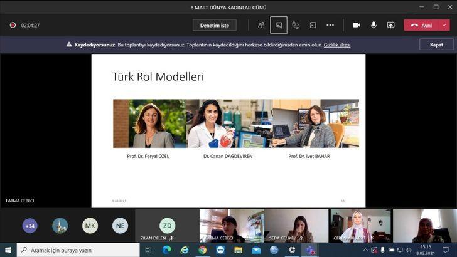Open Internet Explorer from taskbar
Viewport: 457px width, 257px height.
(x=185, y=250)
